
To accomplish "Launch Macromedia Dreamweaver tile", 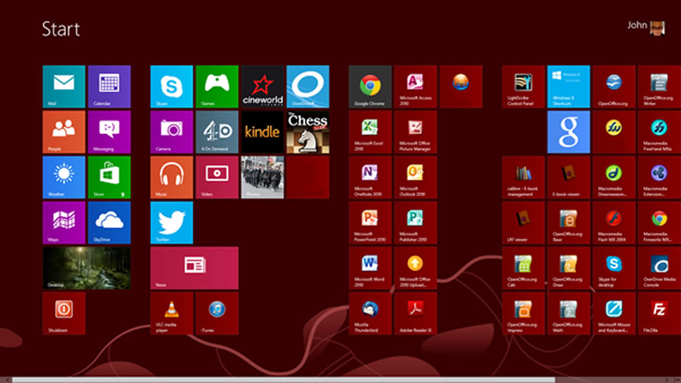I will tap(614, 178).
